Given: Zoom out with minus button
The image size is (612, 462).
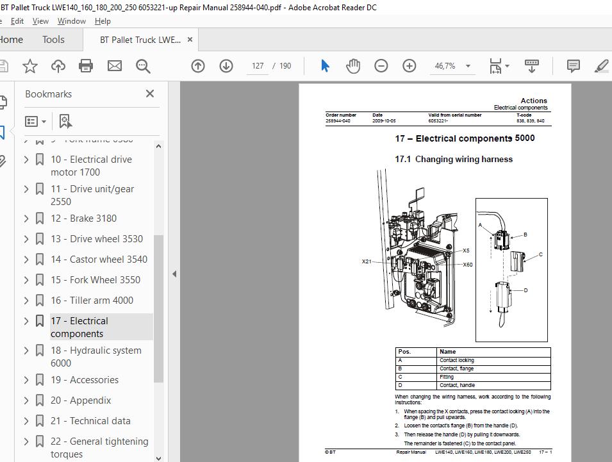Looking at the screenshot, I should point(381,66).
